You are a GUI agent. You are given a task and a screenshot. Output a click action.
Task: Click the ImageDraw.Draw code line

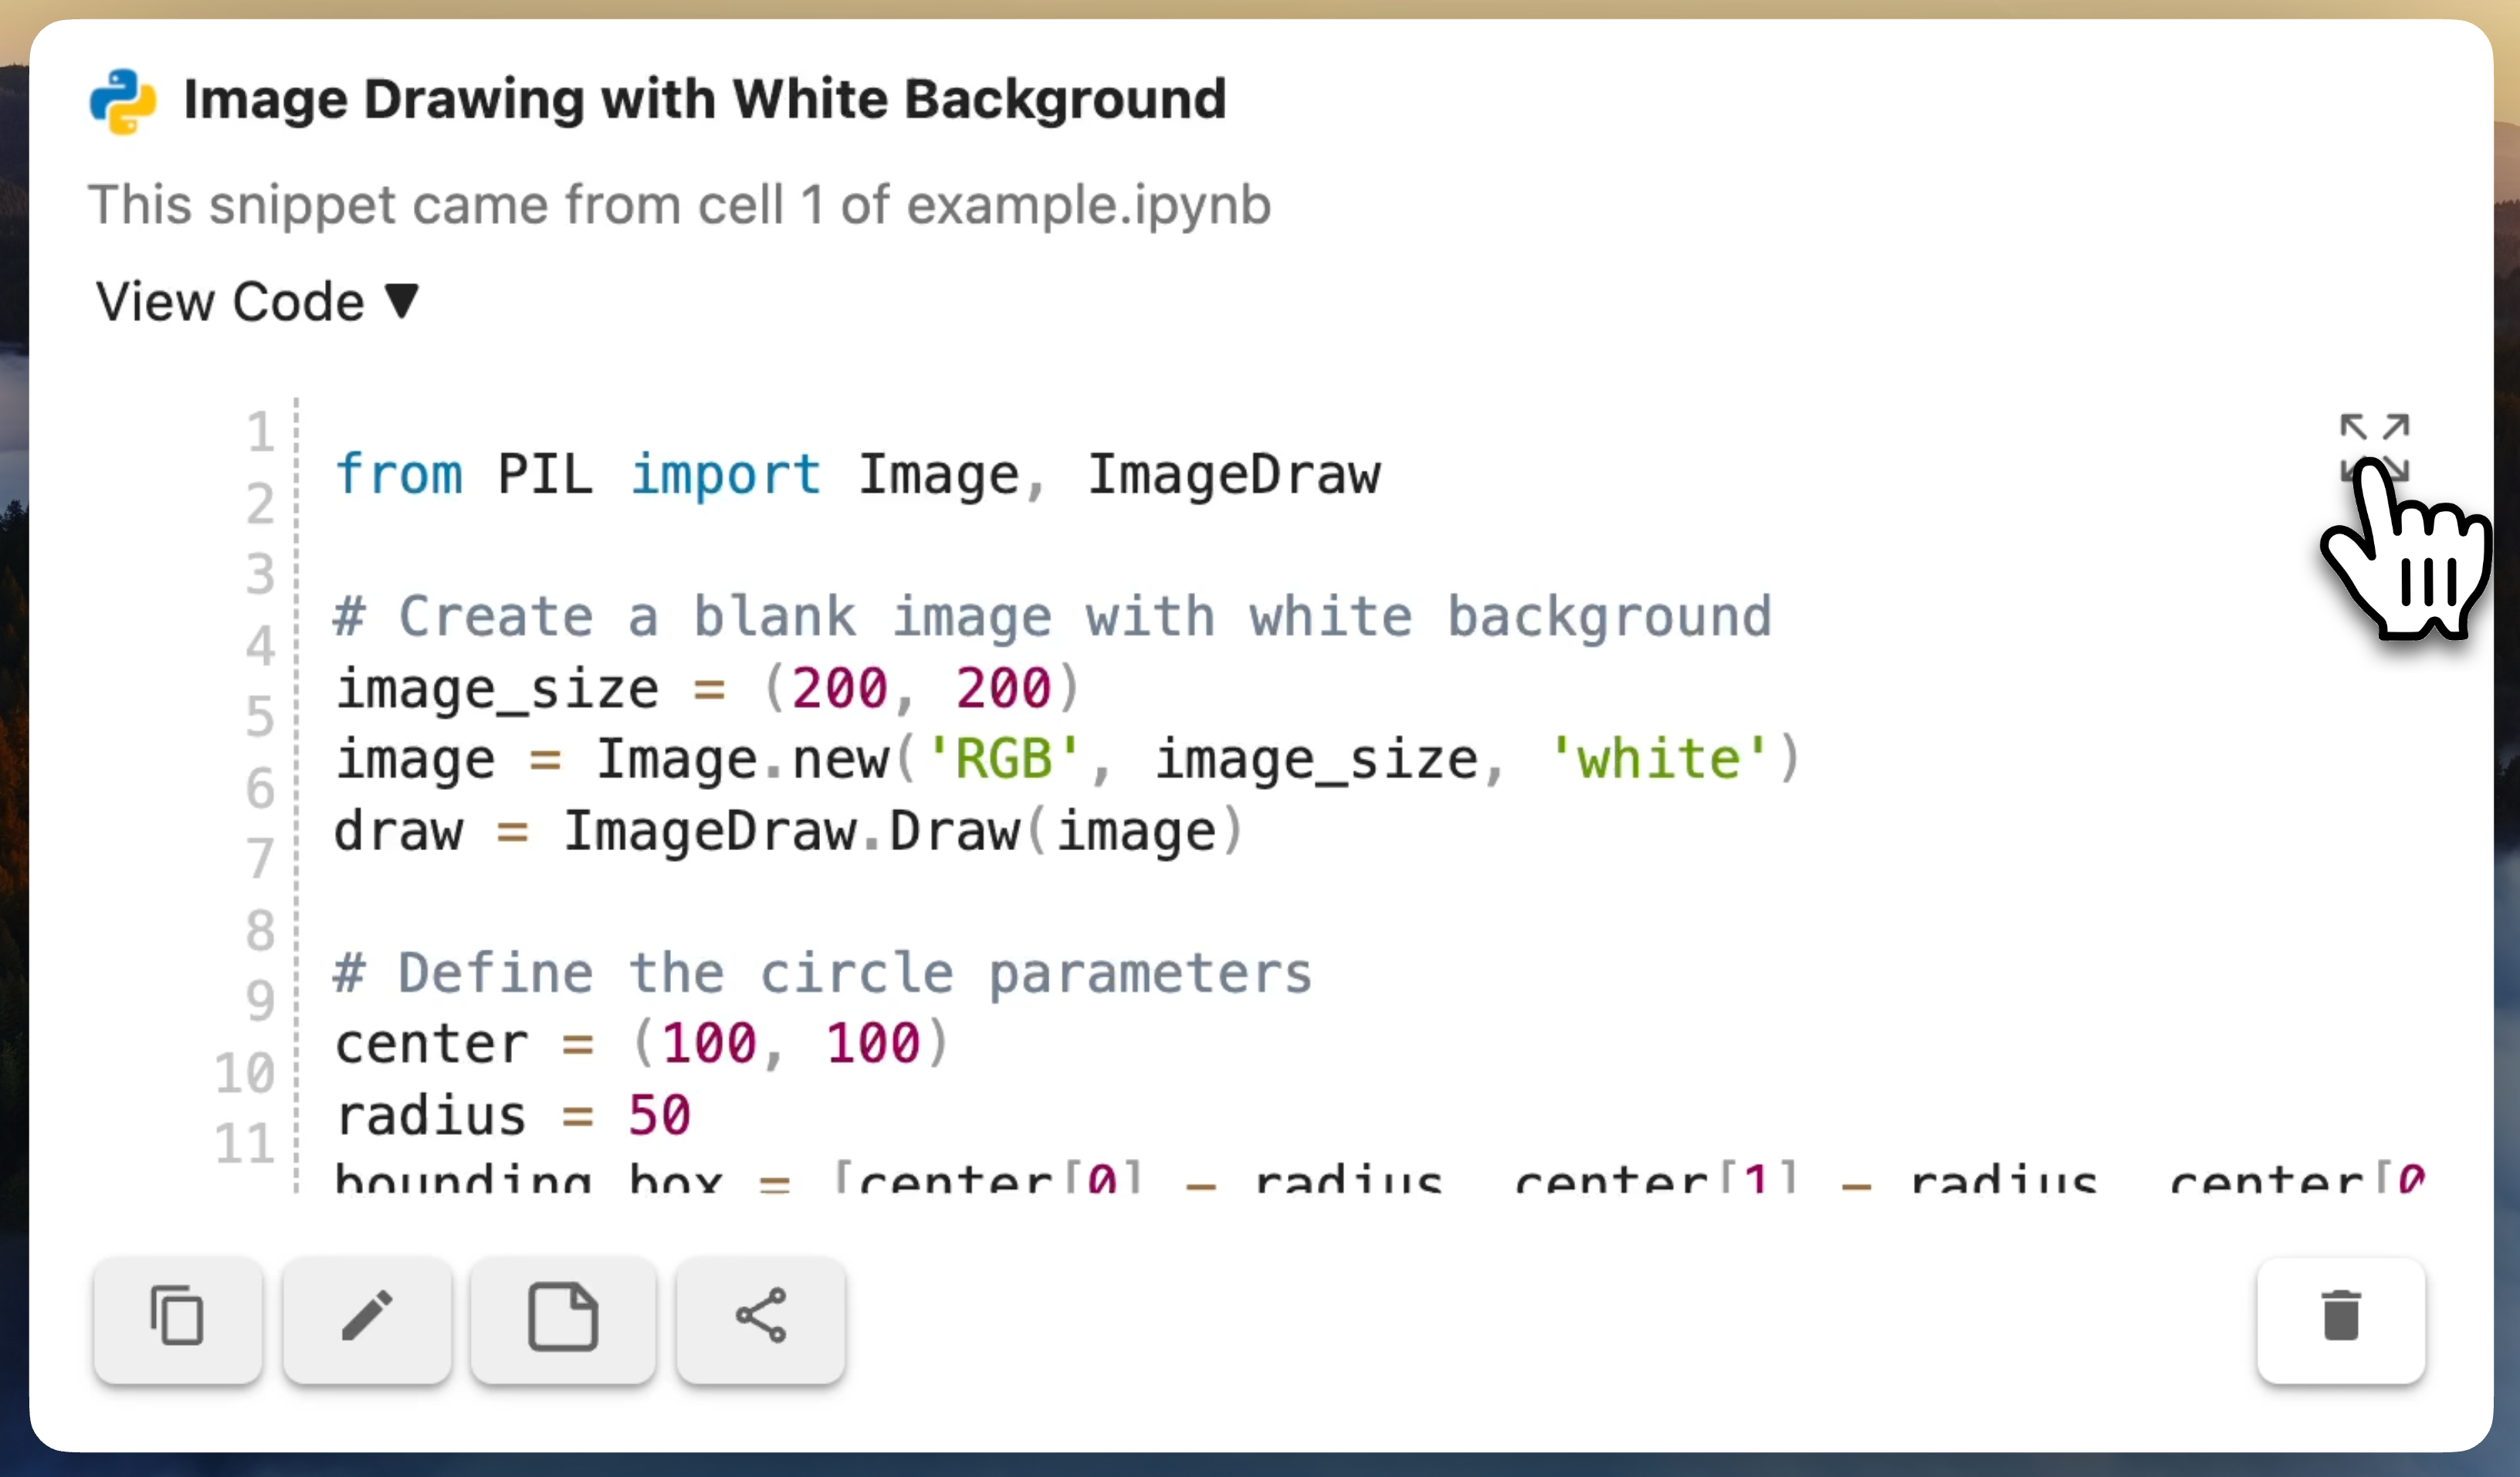[x=788, y=831]
